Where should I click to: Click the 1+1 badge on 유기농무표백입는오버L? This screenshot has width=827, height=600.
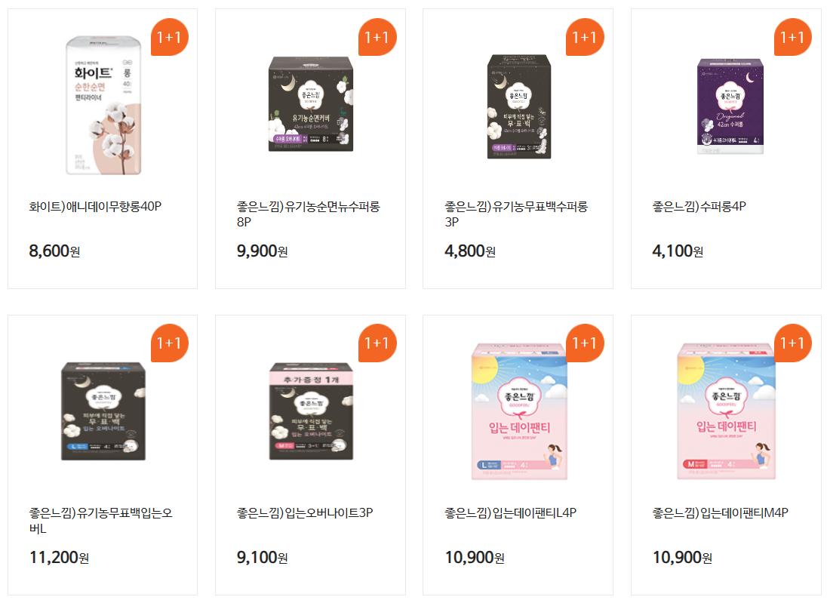[169, 343]
